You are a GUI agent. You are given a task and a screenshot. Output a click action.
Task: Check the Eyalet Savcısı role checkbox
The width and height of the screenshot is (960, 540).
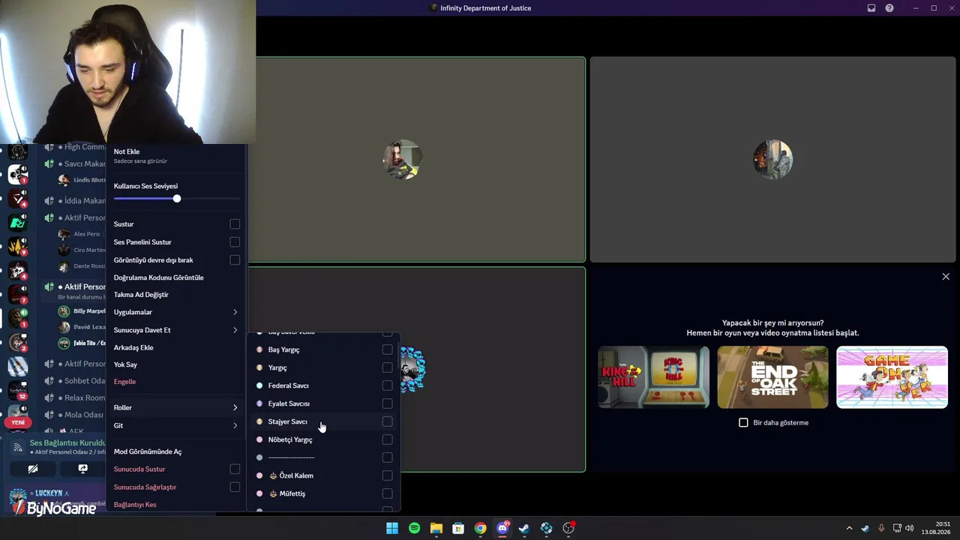coord(387,403)
